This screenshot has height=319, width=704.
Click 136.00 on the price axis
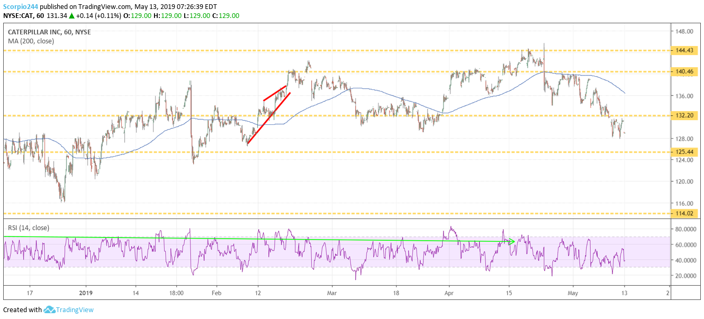coord(685,96)
